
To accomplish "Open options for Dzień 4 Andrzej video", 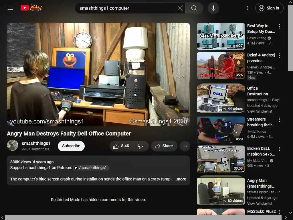I will [279, 56].
